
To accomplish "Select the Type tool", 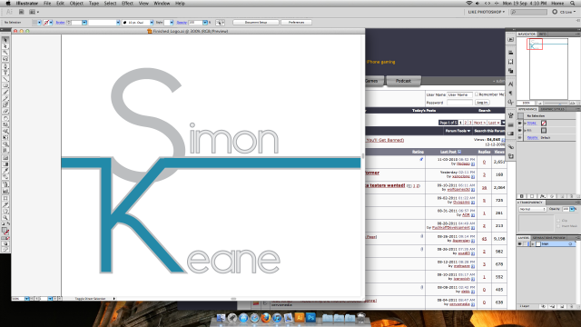I will [x=5, y=73].
